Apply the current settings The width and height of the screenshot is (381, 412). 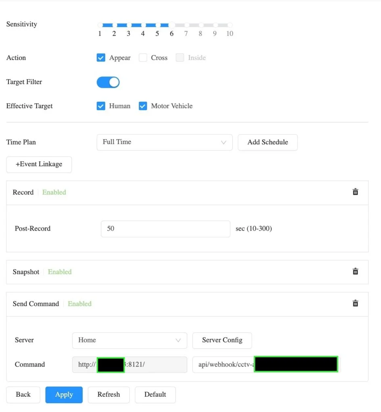[64, 395]
